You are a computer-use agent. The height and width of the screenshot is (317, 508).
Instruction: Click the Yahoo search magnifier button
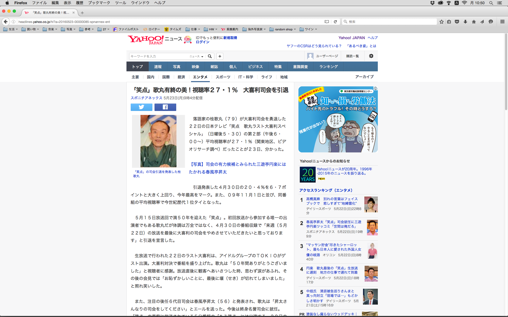pyautogui.click(x=210, y=56)
